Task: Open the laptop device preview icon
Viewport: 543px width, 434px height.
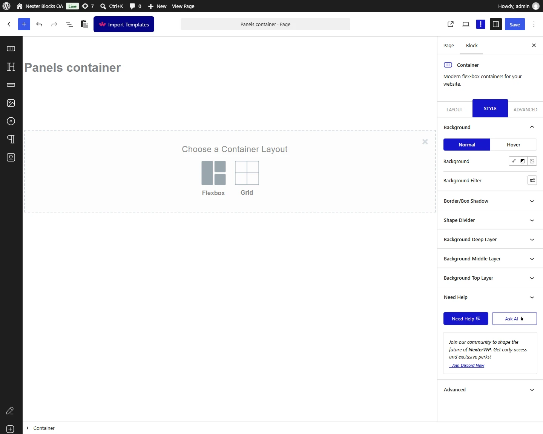Action: pyautogui.click(x=466, y=24)
